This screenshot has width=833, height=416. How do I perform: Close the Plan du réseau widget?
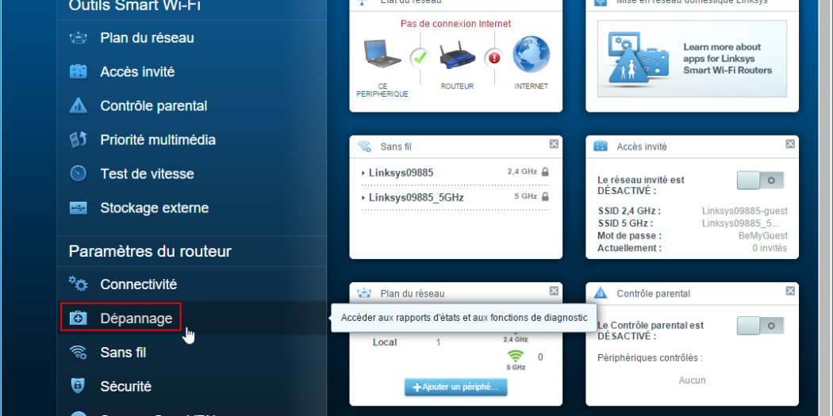click(x=554, y=292)
